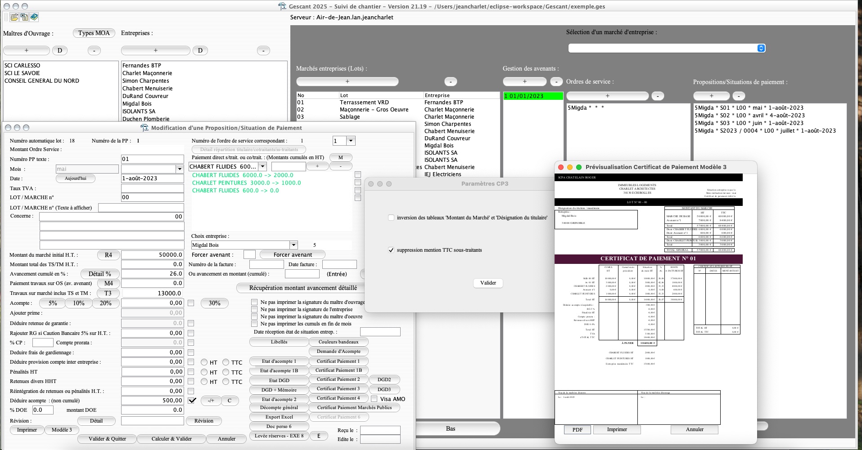
Task: Uncheck the checked Déduire acompte checkbox
Action: (192, 400)
